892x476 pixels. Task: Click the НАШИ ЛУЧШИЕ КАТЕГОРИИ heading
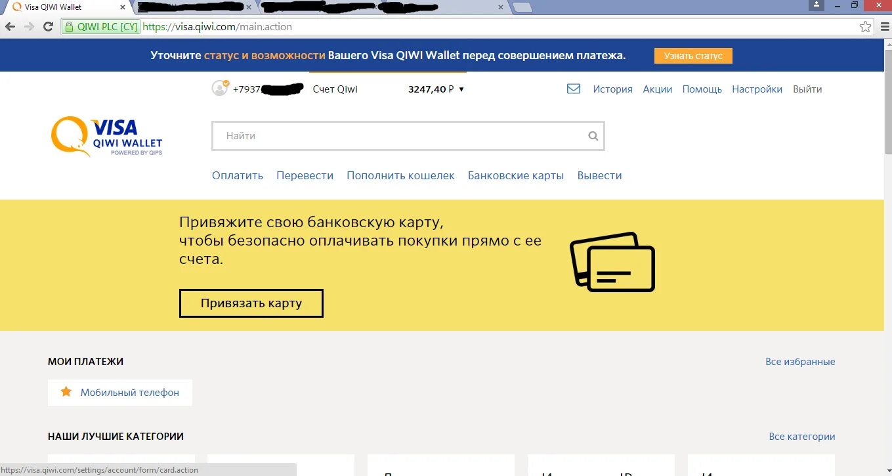coord(116,437)
